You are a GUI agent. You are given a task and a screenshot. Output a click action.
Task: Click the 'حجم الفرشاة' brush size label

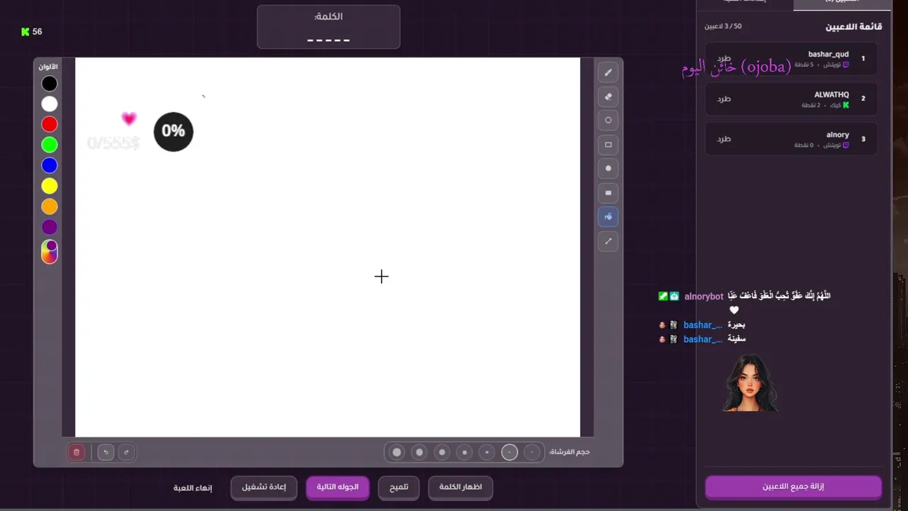pyautogui.click(x=569, y=452)
